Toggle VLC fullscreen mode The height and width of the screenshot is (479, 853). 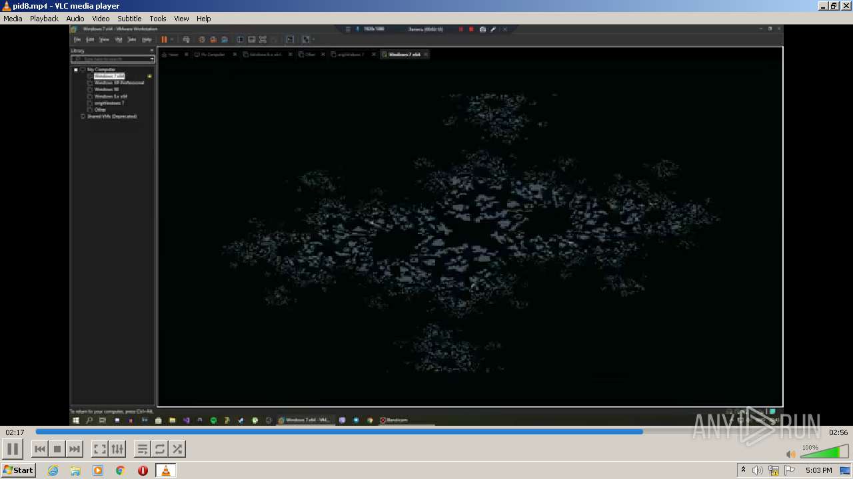tap(99, 449)
